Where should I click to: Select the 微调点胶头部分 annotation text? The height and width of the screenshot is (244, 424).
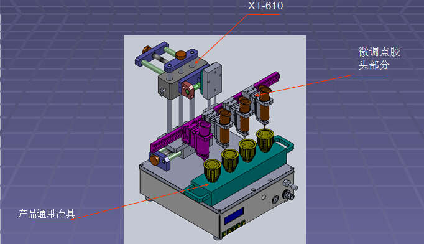[379, 58]
